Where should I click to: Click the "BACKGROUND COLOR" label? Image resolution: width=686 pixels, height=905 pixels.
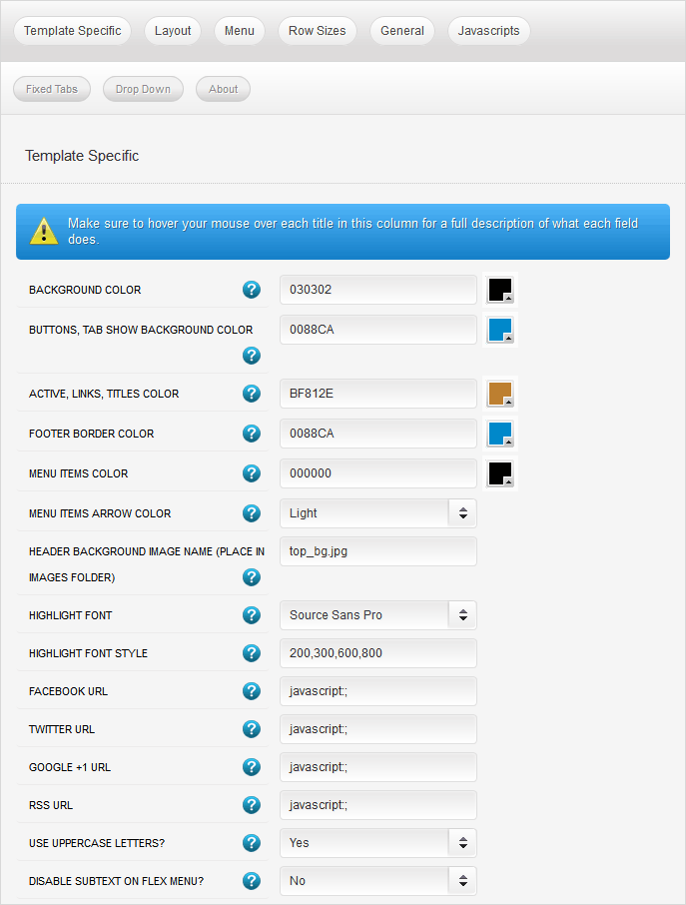tap(85, 290)
